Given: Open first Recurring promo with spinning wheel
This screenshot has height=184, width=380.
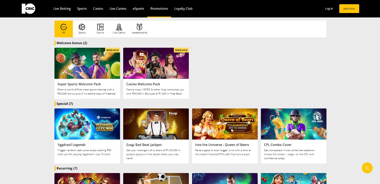Looking at the screenshot, I should (87, 178).
